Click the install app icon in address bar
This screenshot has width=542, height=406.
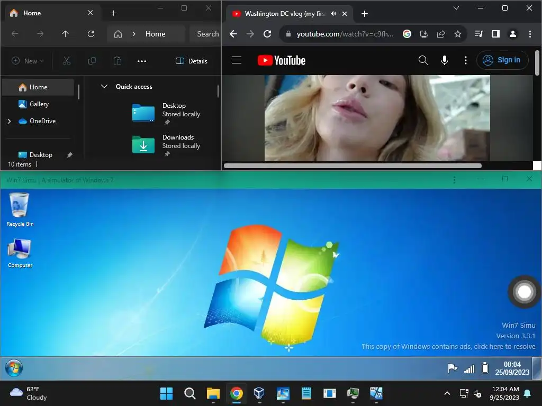[x=424, y=34]
